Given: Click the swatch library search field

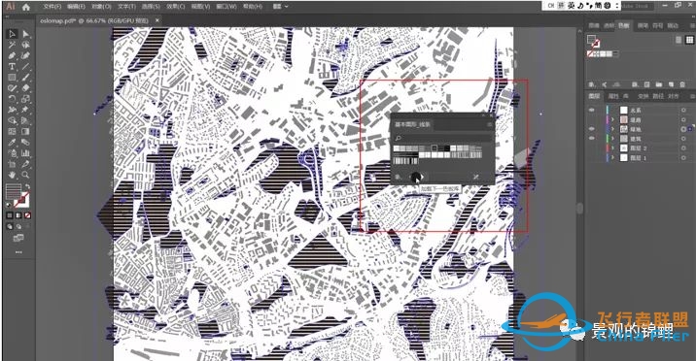Looking at the screenshot, I should 442,138.
